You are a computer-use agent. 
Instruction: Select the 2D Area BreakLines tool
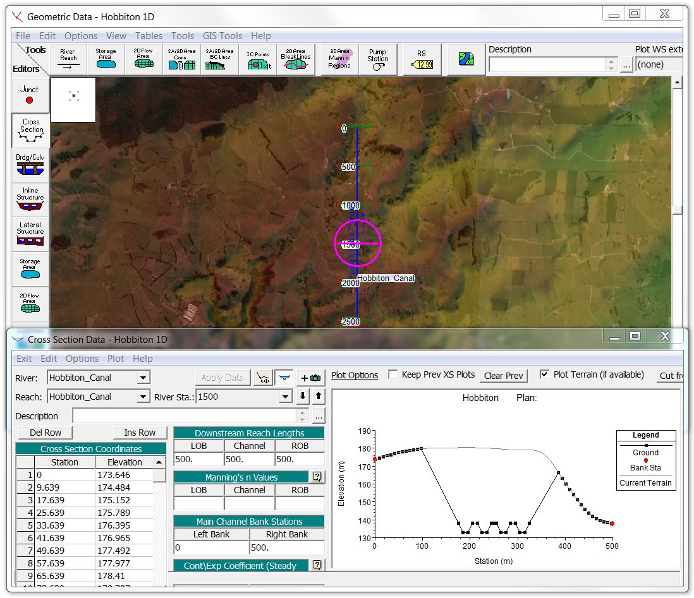pyautogui.click(x=296, y=59)
